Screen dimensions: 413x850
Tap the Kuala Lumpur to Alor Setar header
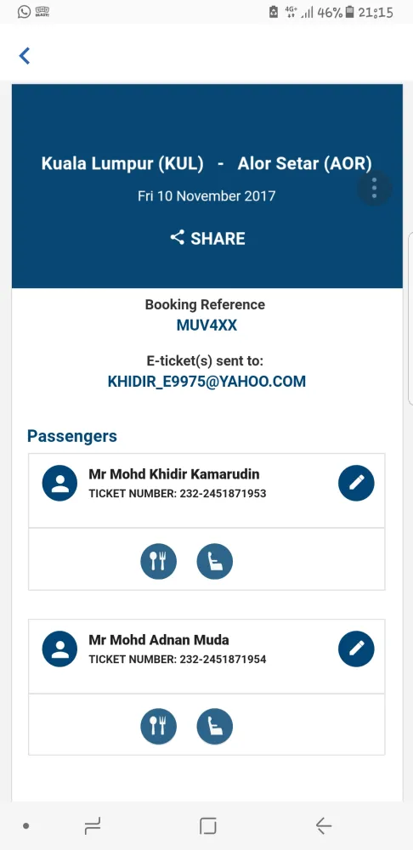pyautogui.click(x=206, y=164)
